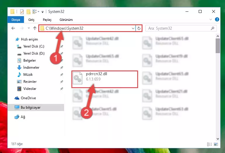Expand the ribbon with the chevron
This screenshot has height=153, width=225.
click(x=210, y=19)
